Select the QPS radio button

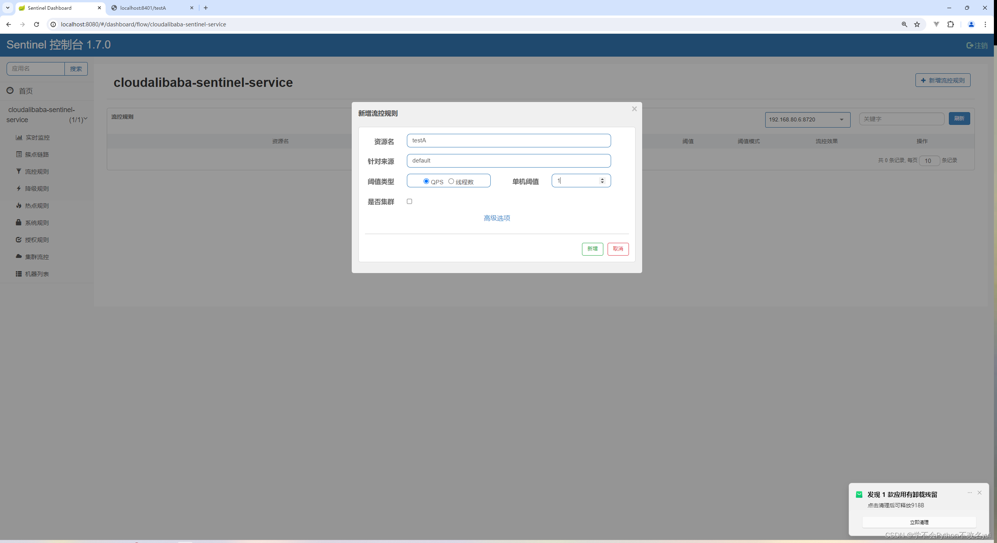coord(426,181)
